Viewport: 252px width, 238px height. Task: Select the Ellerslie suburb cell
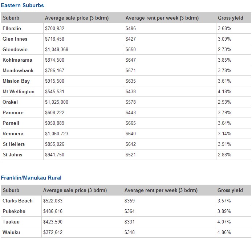coord(12,28)
